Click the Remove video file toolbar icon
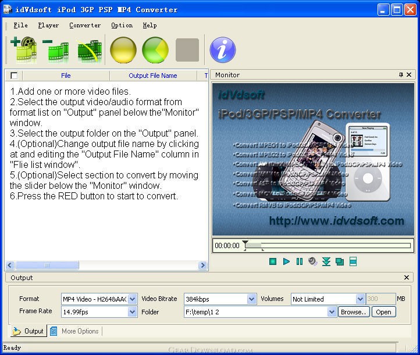 point(55,51)
